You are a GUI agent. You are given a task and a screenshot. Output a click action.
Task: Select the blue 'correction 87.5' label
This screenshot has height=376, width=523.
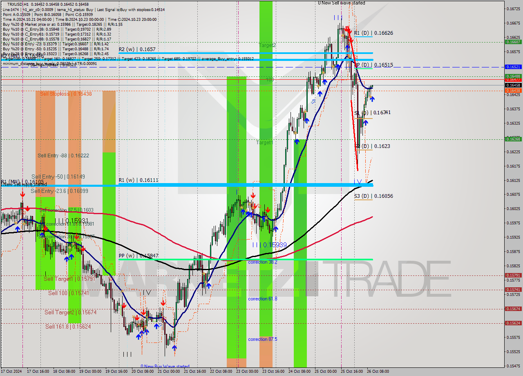[x=263, y=339]
